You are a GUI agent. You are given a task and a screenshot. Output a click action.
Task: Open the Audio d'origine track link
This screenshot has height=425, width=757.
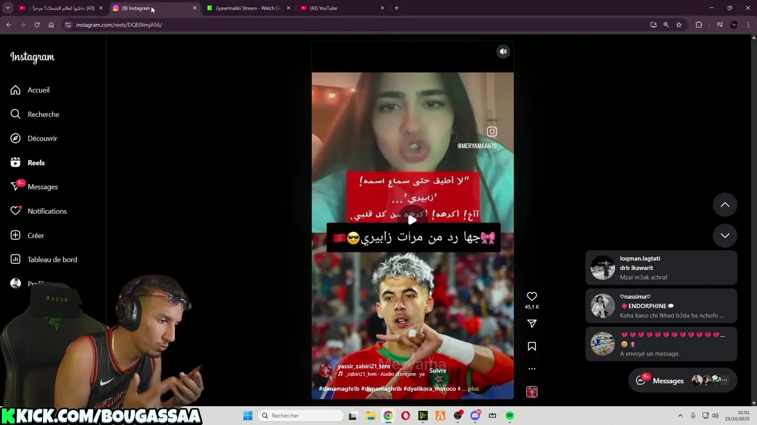click(381, 374)
